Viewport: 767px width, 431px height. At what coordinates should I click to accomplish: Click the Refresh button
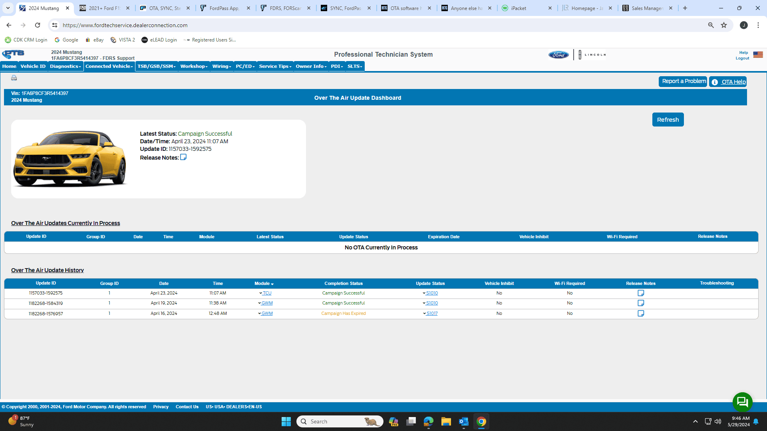pos(668,120)
